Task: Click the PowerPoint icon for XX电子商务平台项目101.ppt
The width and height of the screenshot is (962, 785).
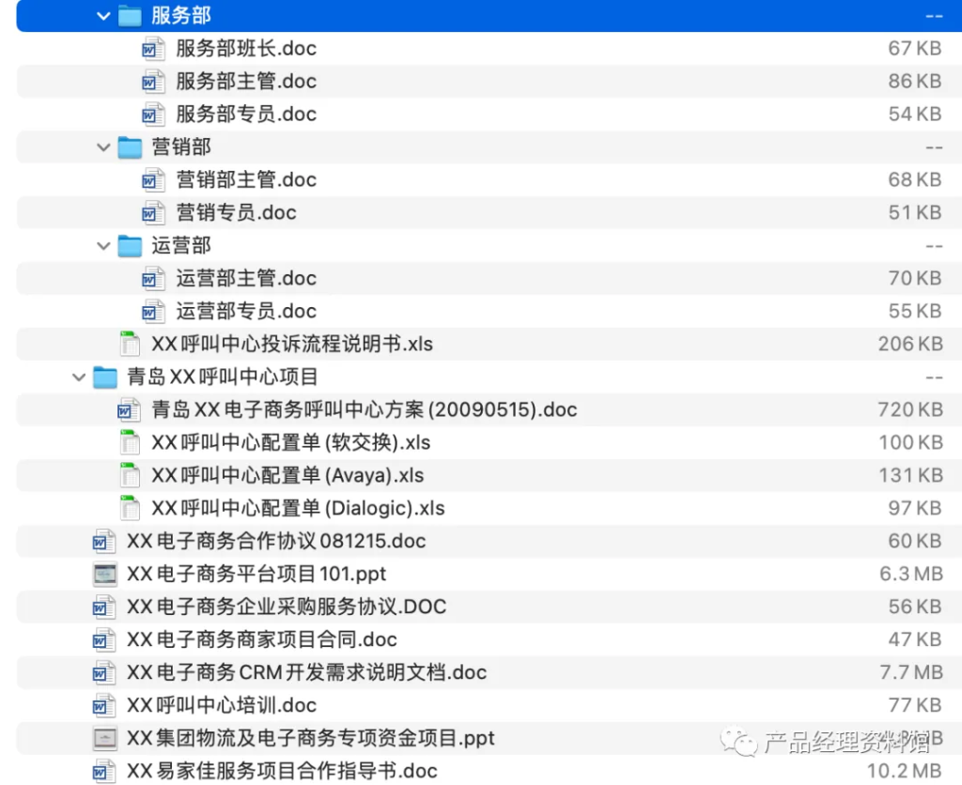Action: [105, 574]
